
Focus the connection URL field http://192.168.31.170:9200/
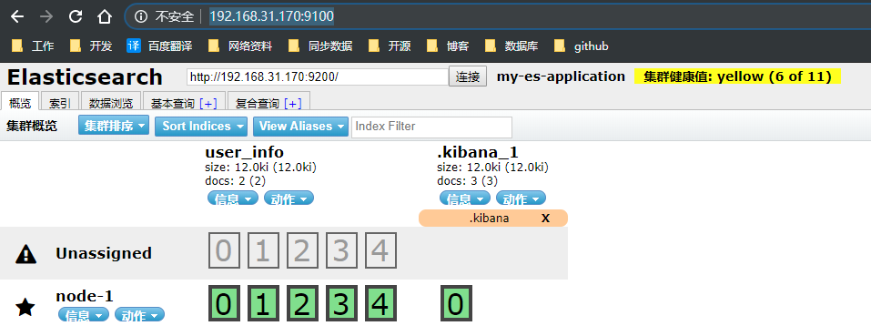(x=317, y=76)
